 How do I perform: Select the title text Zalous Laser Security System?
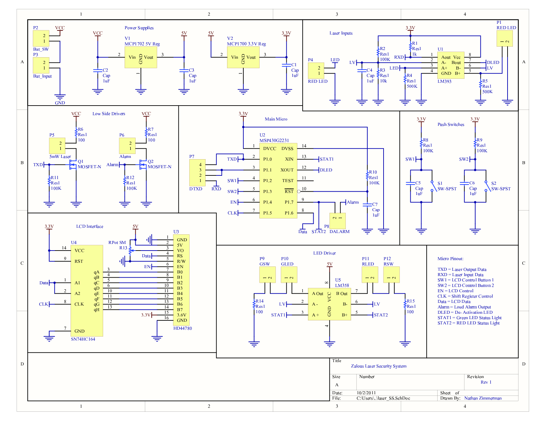click(379, 366)
